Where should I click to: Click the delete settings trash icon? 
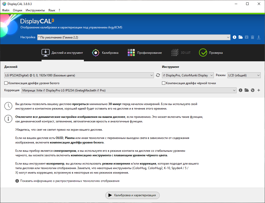tap(252, 37)
